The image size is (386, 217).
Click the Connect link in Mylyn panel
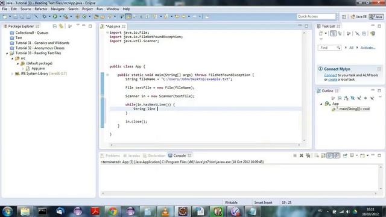point(331,75)
